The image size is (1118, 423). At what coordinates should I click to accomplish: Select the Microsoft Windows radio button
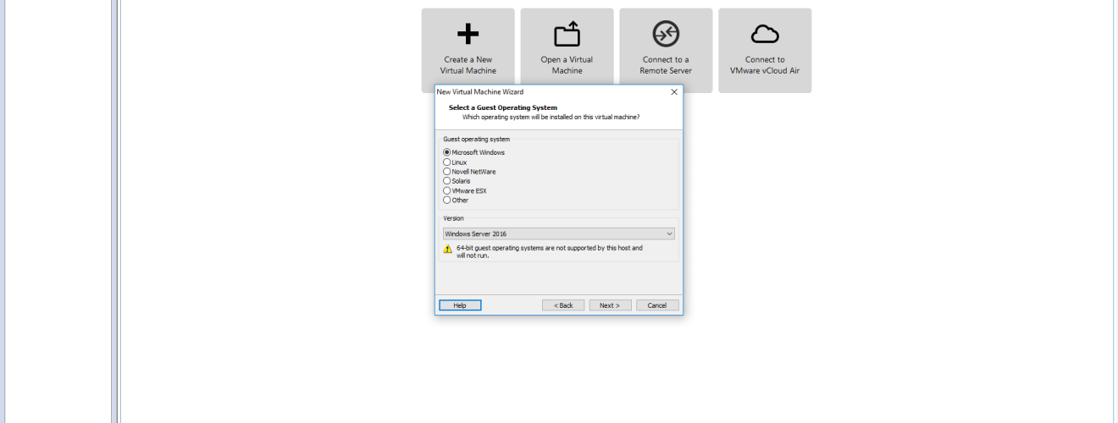(x=447, y=152)
